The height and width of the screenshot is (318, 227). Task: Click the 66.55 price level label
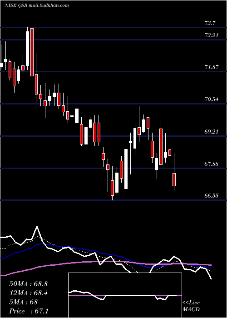click(212, 196)
